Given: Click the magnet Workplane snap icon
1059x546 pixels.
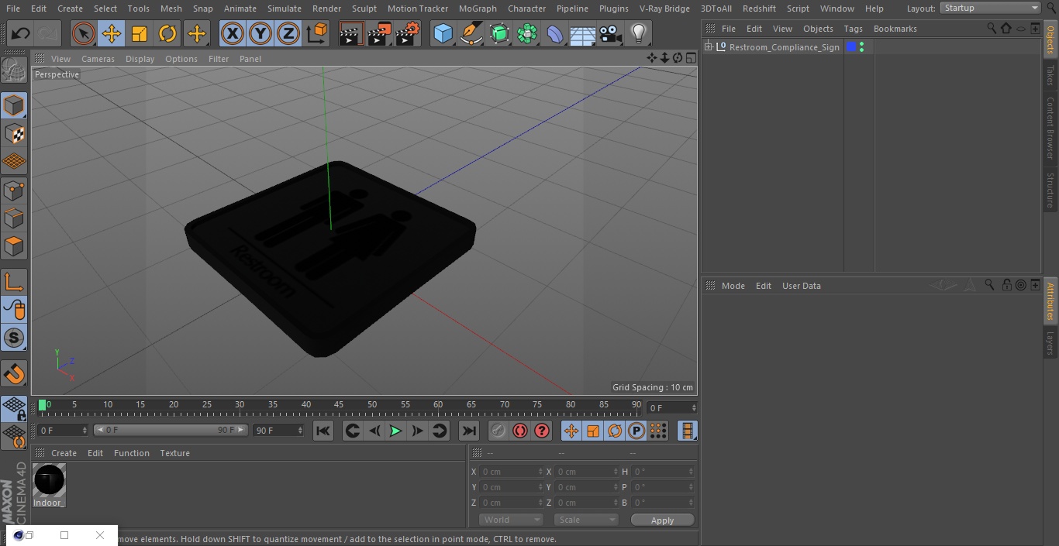Looking at the screenshot, I should point(14,374).
